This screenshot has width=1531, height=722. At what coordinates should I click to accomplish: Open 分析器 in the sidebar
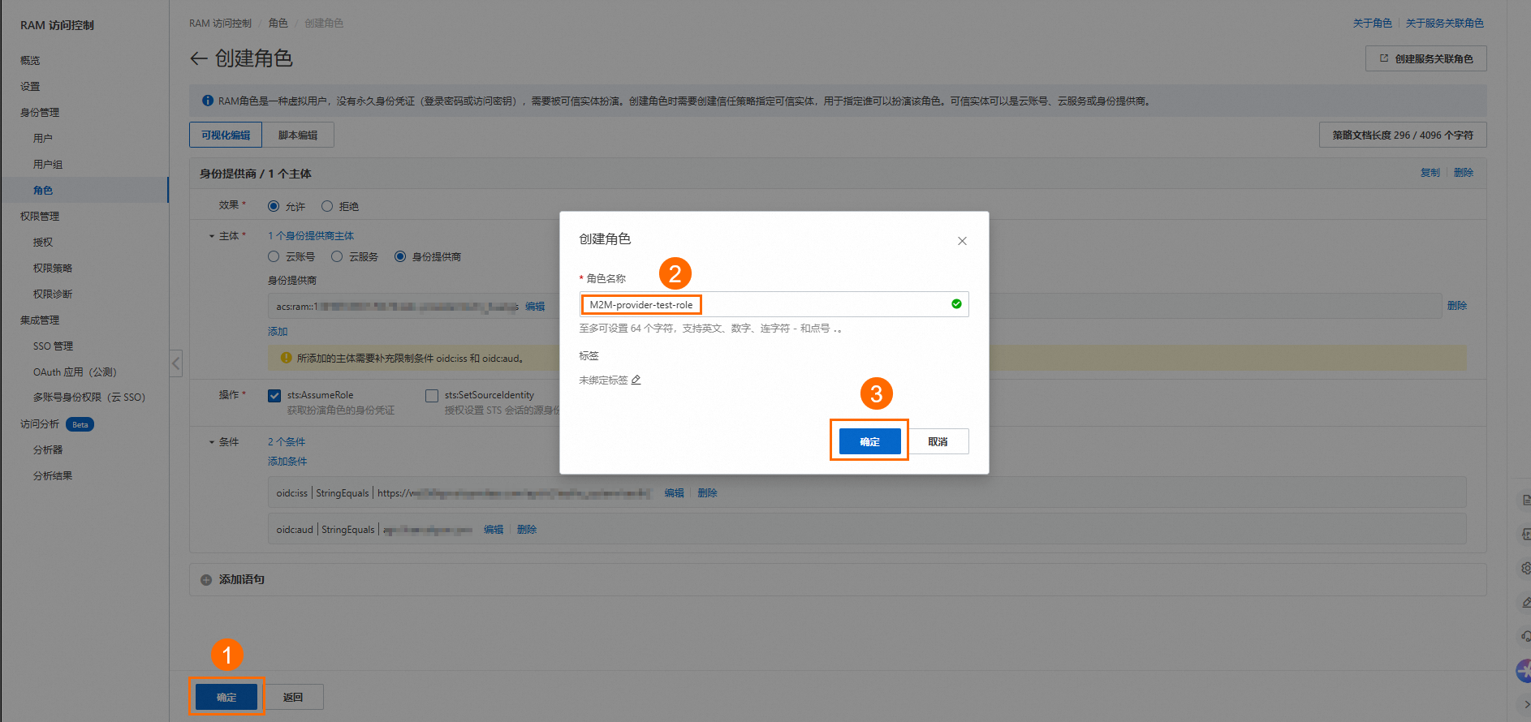click(x=48, y=450)
